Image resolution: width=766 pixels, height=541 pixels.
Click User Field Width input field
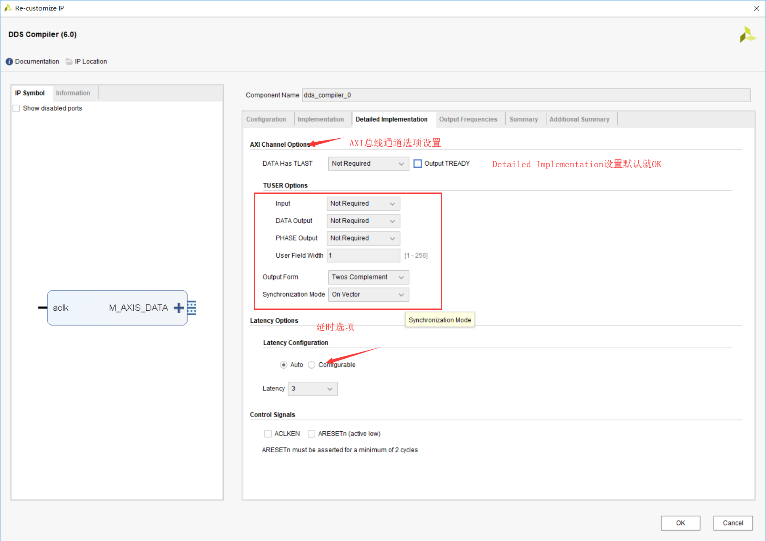pyautogui.click(x=363, y=256)
